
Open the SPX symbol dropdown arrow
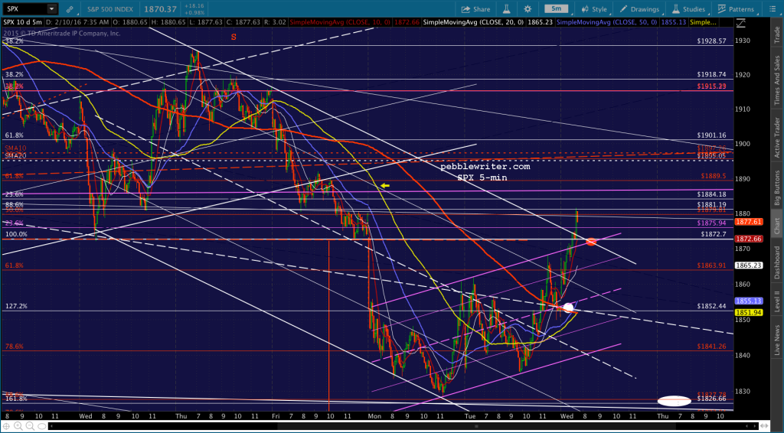point(51,9)
